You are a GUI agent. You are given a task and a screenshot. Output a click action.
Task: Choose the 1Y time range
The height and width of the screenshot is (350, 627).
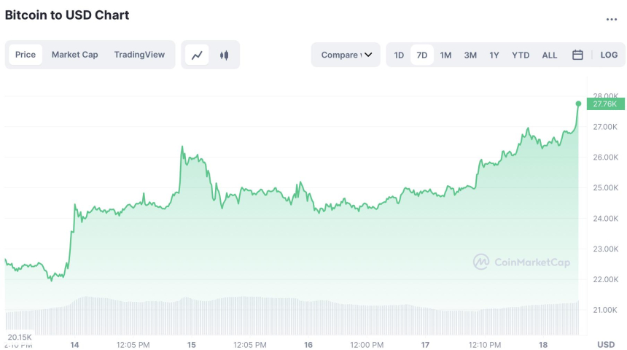(494, 55)
